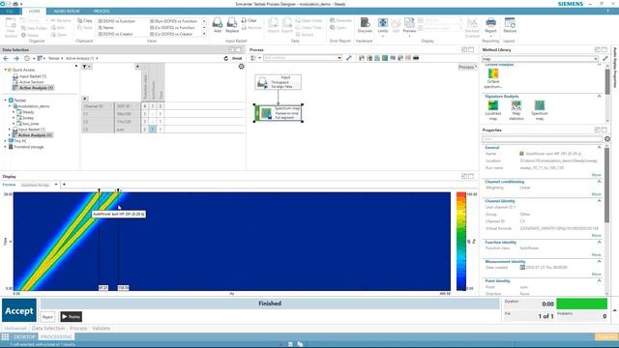Click the Properties panel settings gear
This screenshot has height=348, width=619.
click(x=607, y=139)
